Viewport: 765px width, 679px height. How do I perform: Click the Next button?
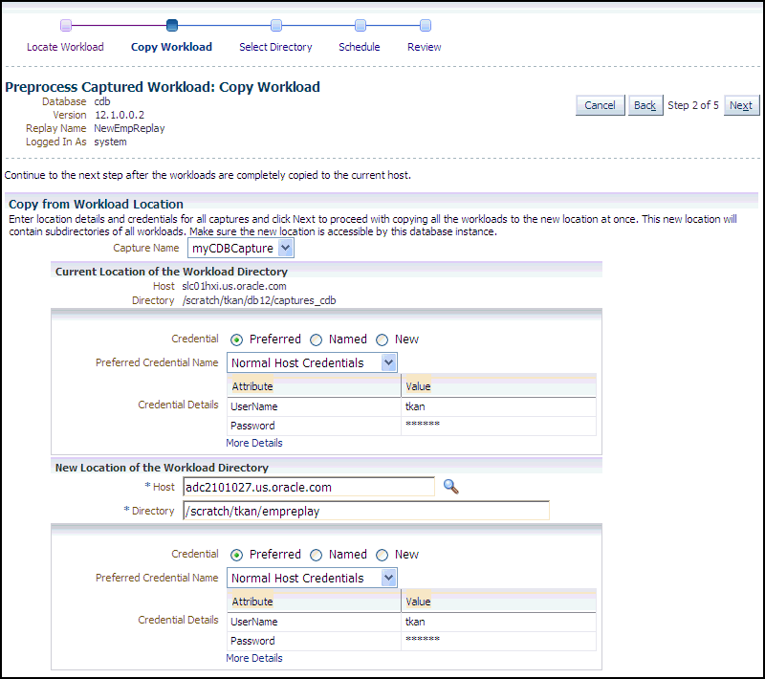pos(741,105)
